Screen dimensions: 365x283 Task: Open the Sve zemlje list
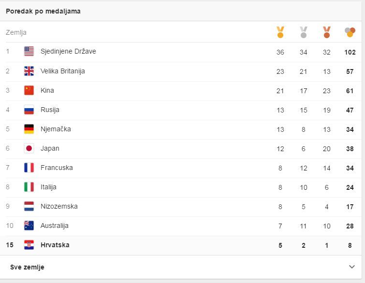pos(27,267)
